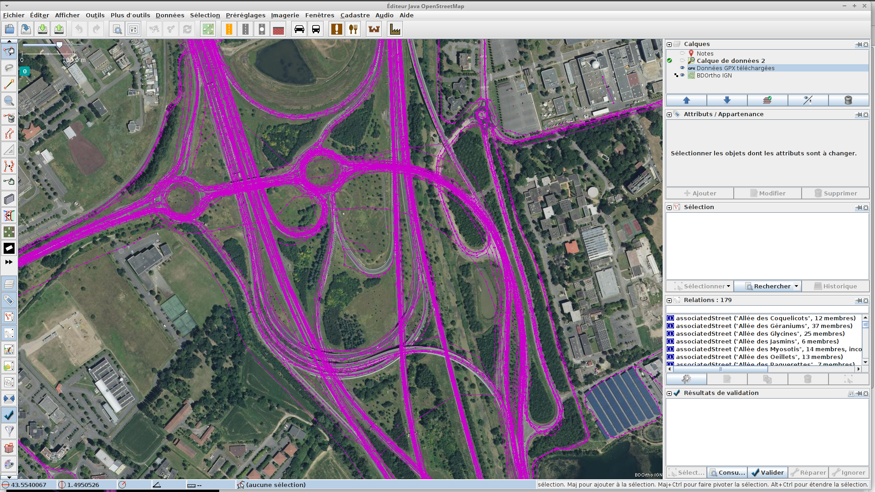Collapse the Résultats de validation panel
The image size is (875, 492).
pyautogui.click(x=669, y=393)
